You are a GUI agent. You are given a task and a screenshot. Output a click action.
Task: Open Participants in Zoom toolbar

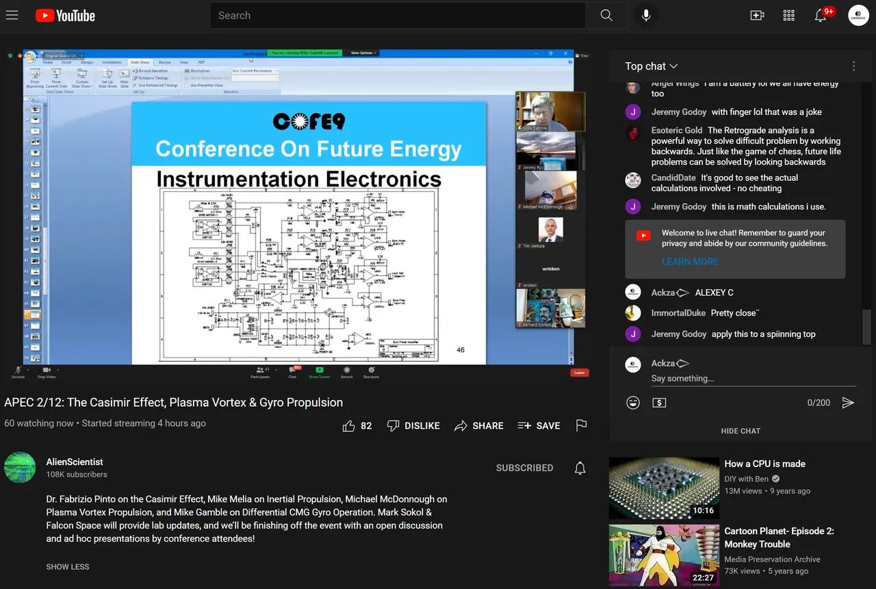(x=260, y=372)
